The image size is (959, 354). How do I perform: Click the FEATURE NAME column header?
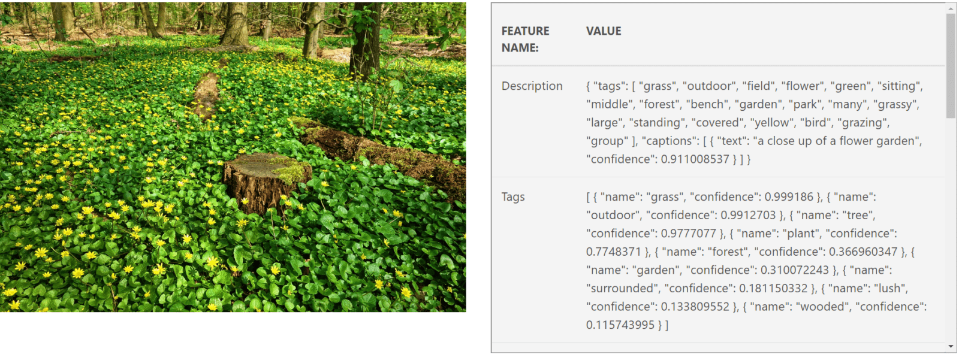(x=526, y=39)
